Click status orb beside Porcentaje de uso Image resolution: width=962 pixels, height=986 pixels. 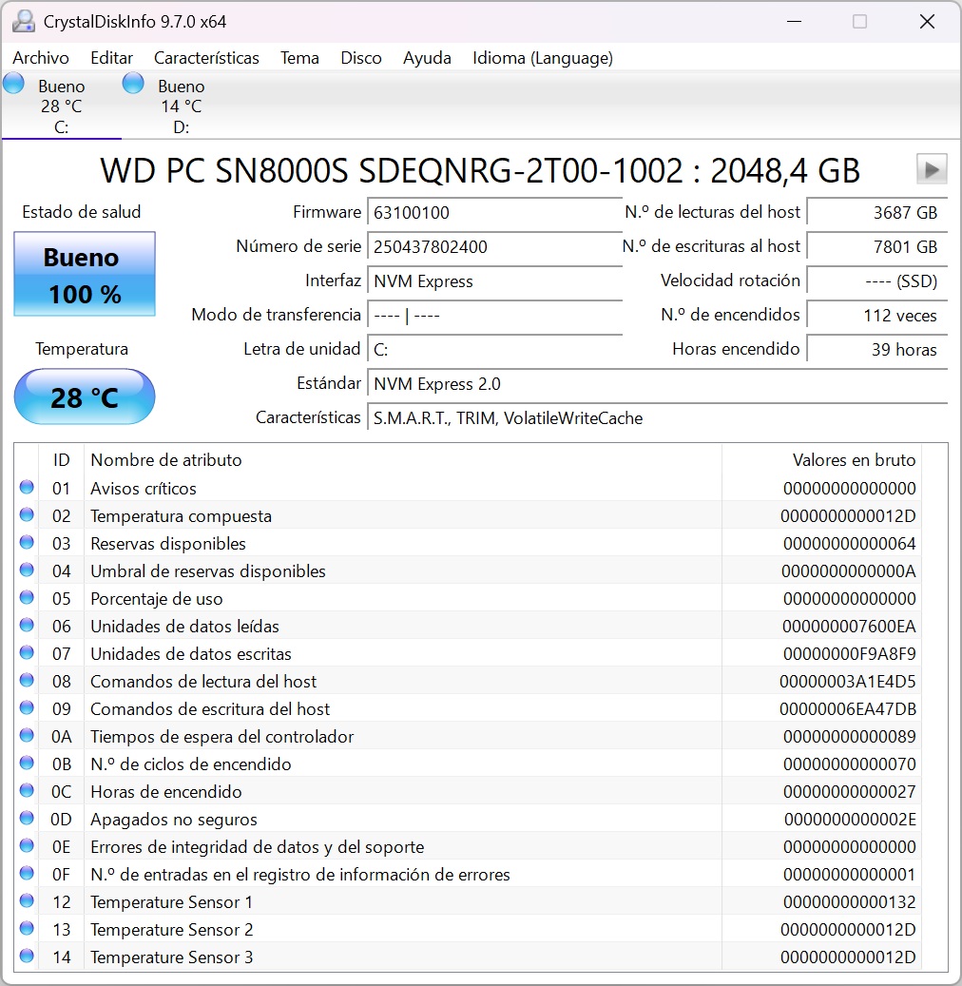click(27, 598)
